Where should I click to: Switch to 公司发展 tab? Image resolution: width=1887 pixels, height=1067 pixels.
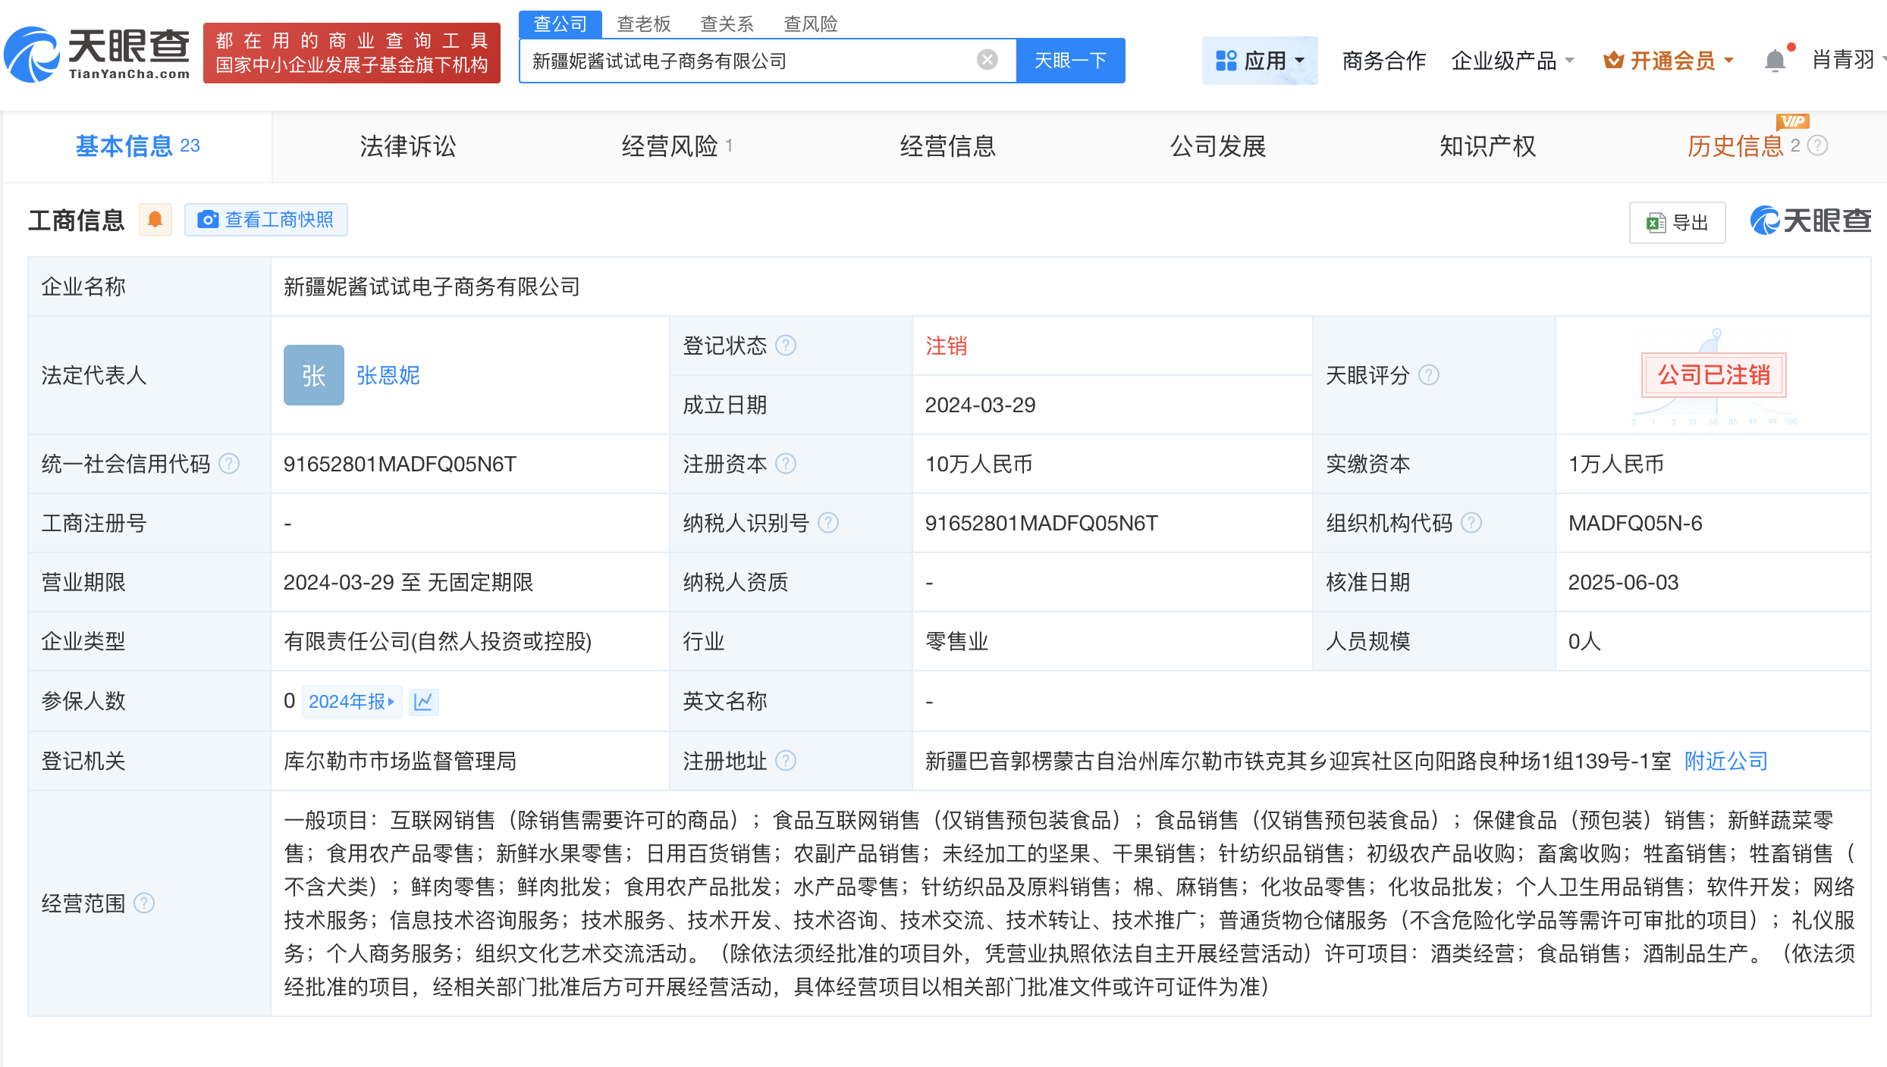[1218, 146]
